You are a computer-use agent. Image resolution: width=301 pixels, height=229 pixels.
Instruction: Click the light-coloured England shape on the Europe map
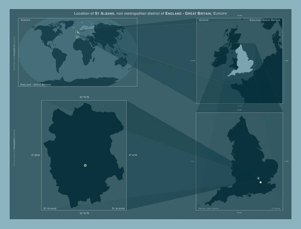(x=243, y=61)
